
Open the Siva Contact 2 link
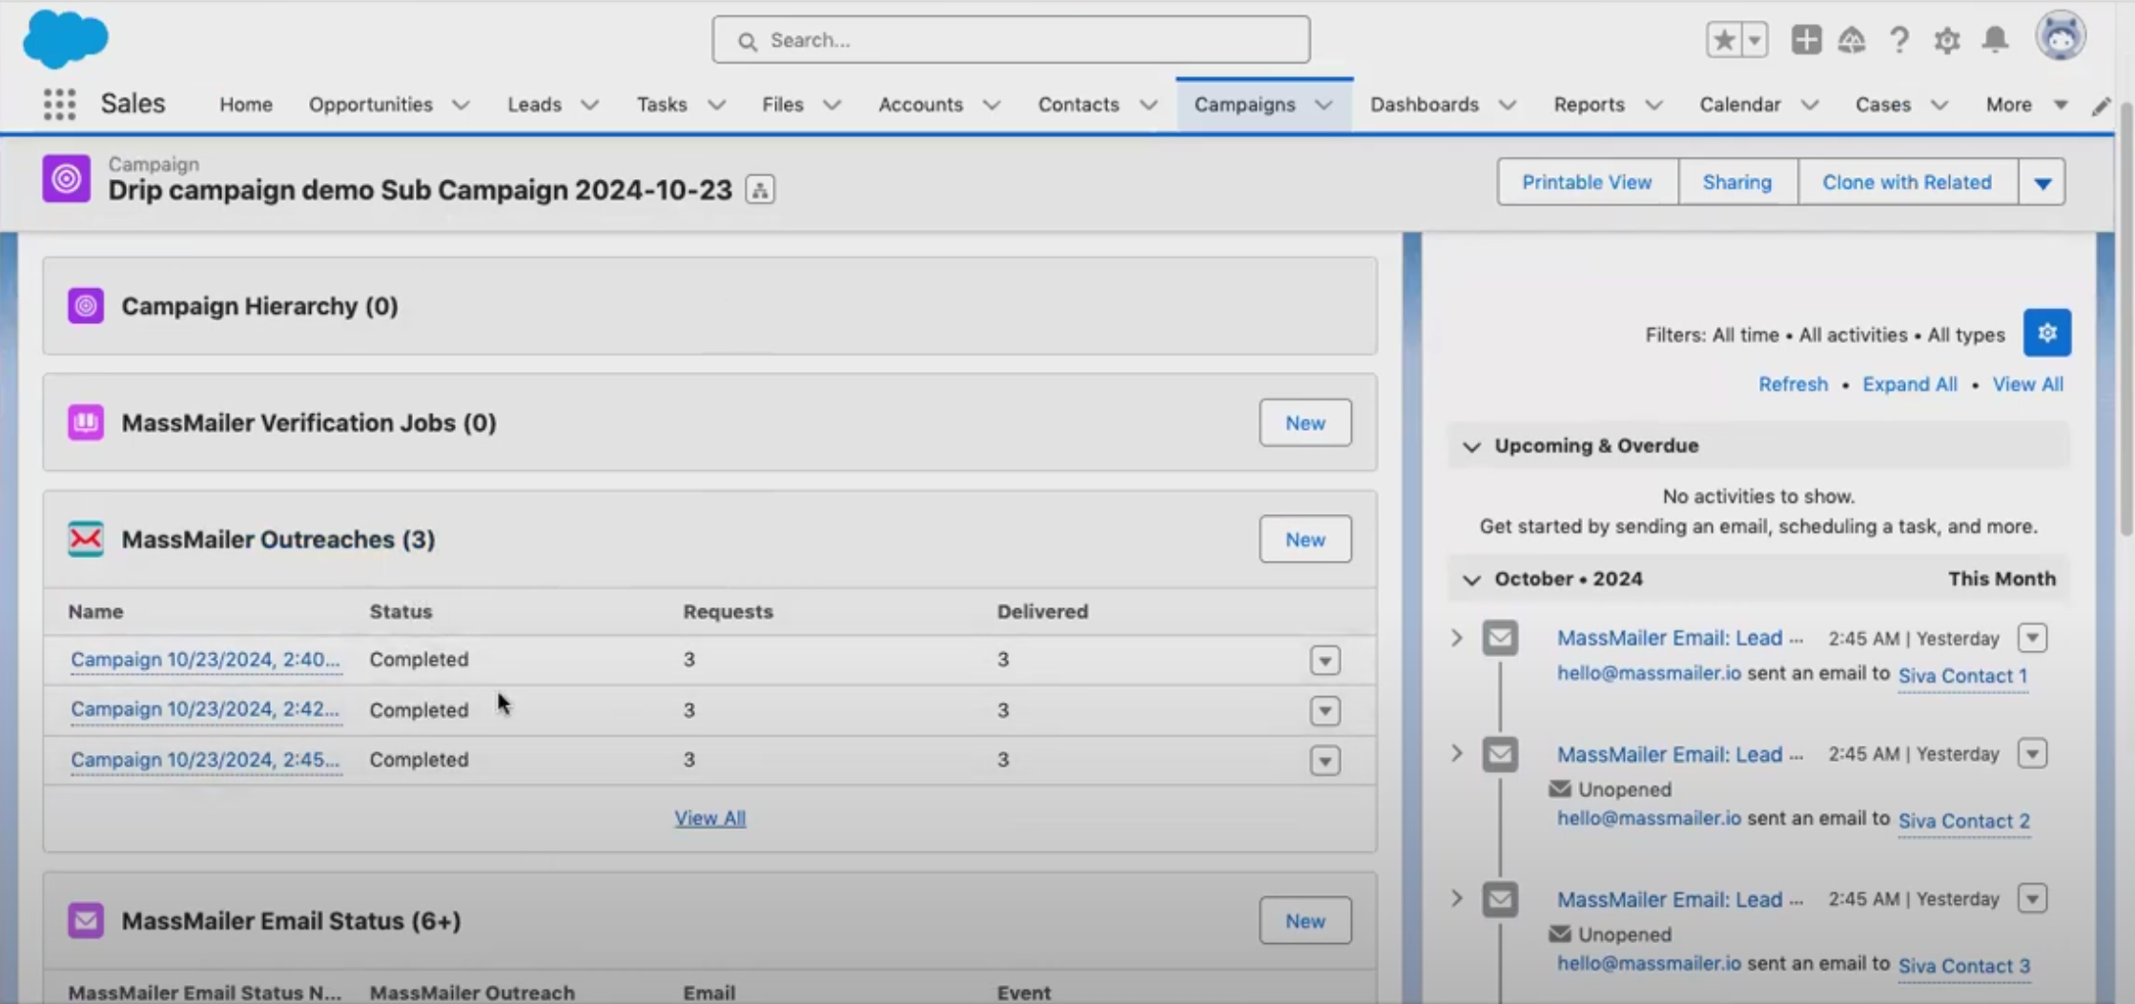(x=1963, y=820)
